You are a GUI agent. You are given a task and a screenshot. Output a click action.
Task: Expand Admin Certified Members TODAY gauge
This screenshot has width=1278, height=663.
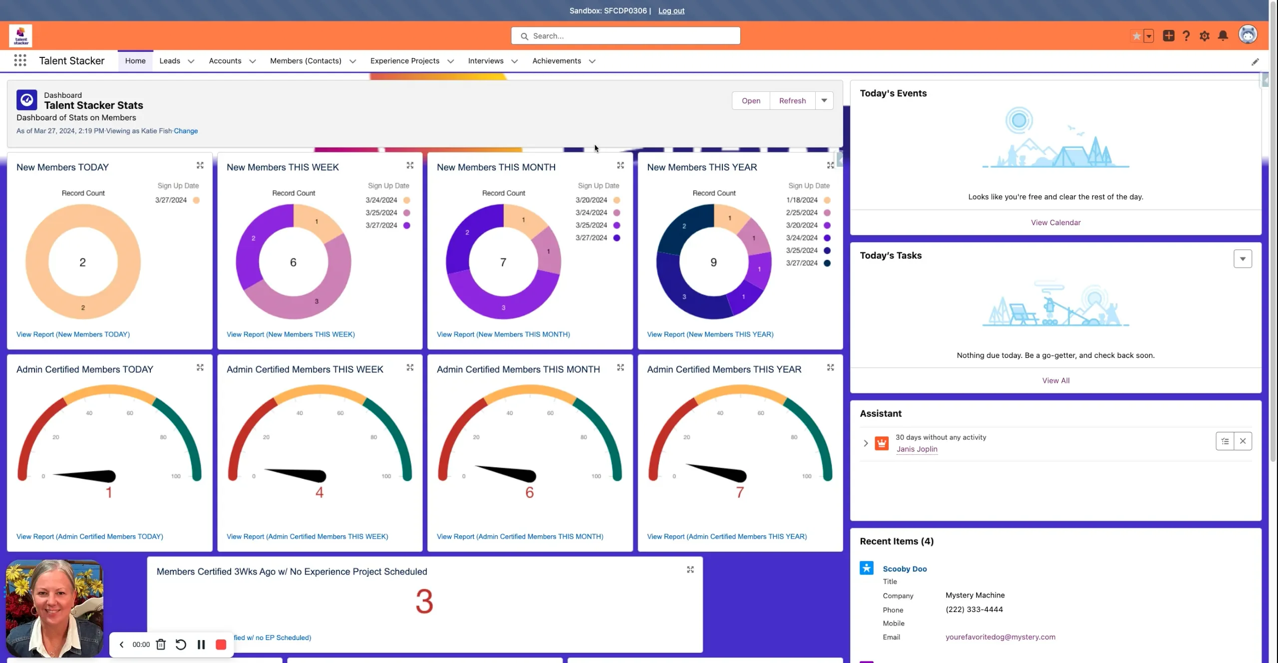click(x=200, y=367)
